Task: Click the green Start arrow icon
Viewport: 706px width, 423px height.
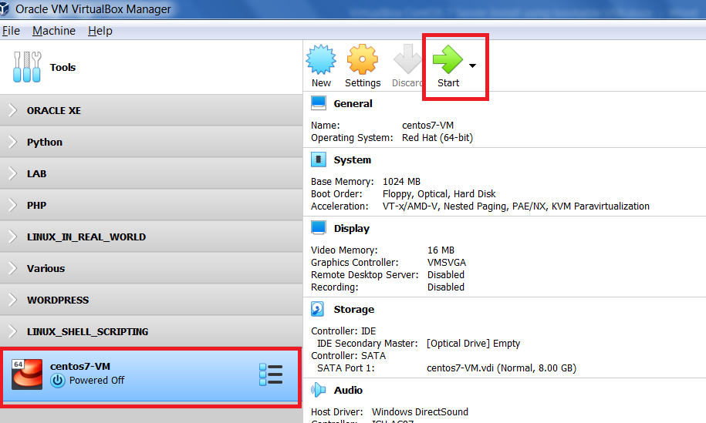Action: pos(448,60)
